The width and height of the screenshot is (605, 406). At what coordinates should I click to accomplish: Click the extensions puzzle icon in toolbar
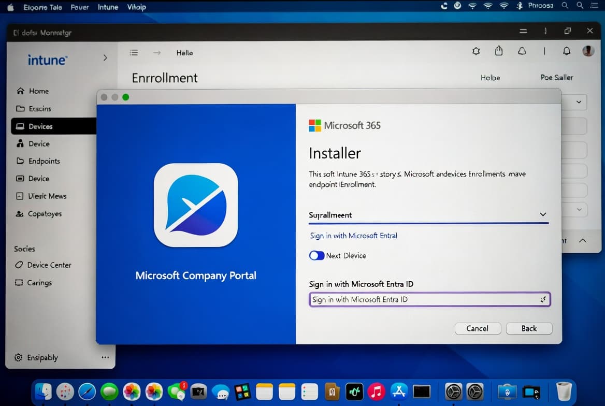[476, 51]
